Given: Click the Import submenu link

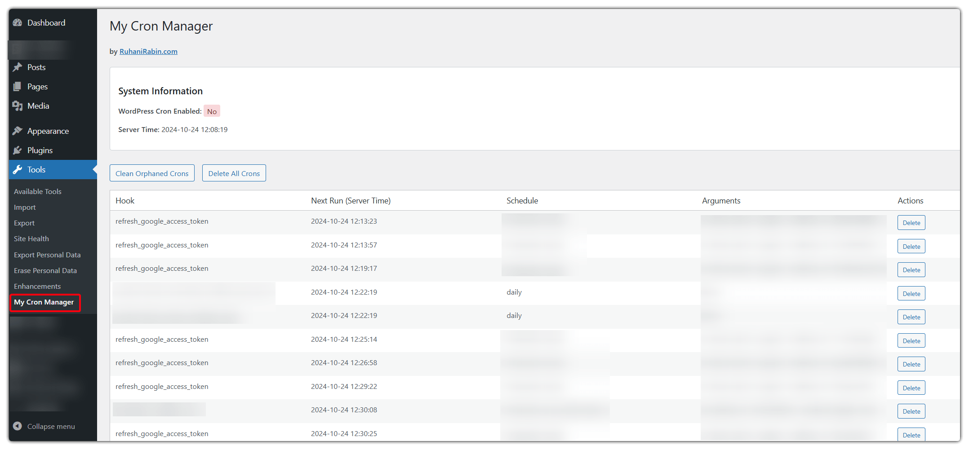Looking at the screenshot, I should 25,207.
